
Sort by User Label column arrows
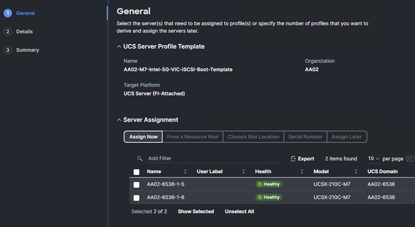(x=243, y=172)
